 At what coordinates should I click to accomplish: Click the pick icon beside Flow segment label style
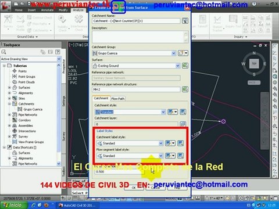tap(180, 156)
